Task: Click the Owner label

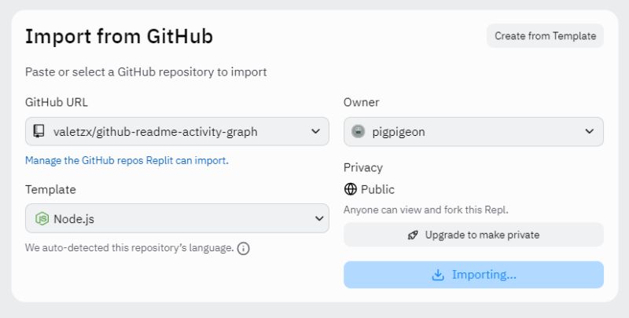Action: (361, 102)
